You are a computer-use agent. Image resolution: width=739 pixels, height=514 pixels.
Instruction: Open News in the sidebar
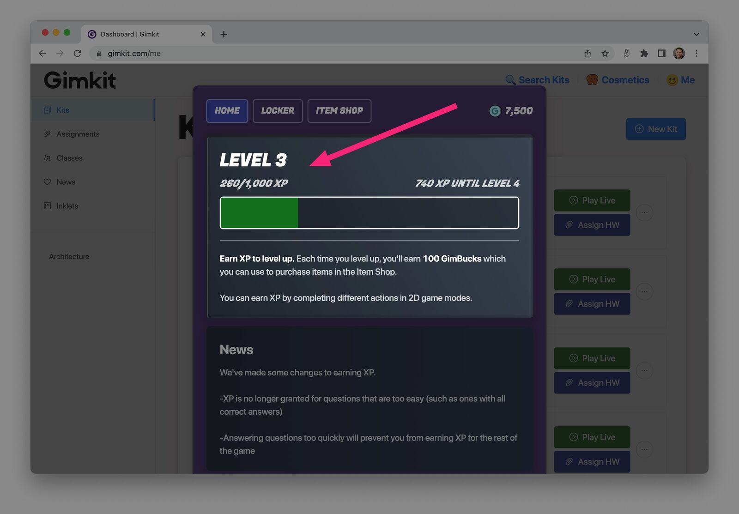click(92, 182)
